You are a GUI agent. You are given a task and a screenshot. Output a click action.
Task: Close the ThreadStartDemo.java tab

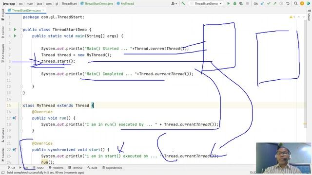pos(43,10)
